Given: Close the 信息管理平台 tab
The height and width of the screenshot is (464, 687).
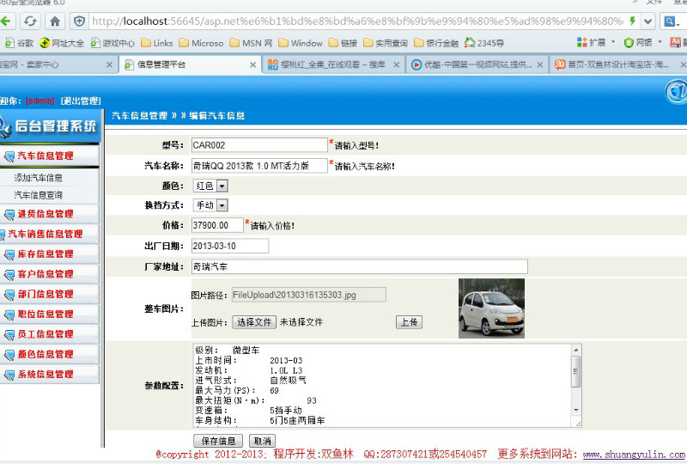Looking at the screenshot, I should pyautogui.click(x=252, y=65).
